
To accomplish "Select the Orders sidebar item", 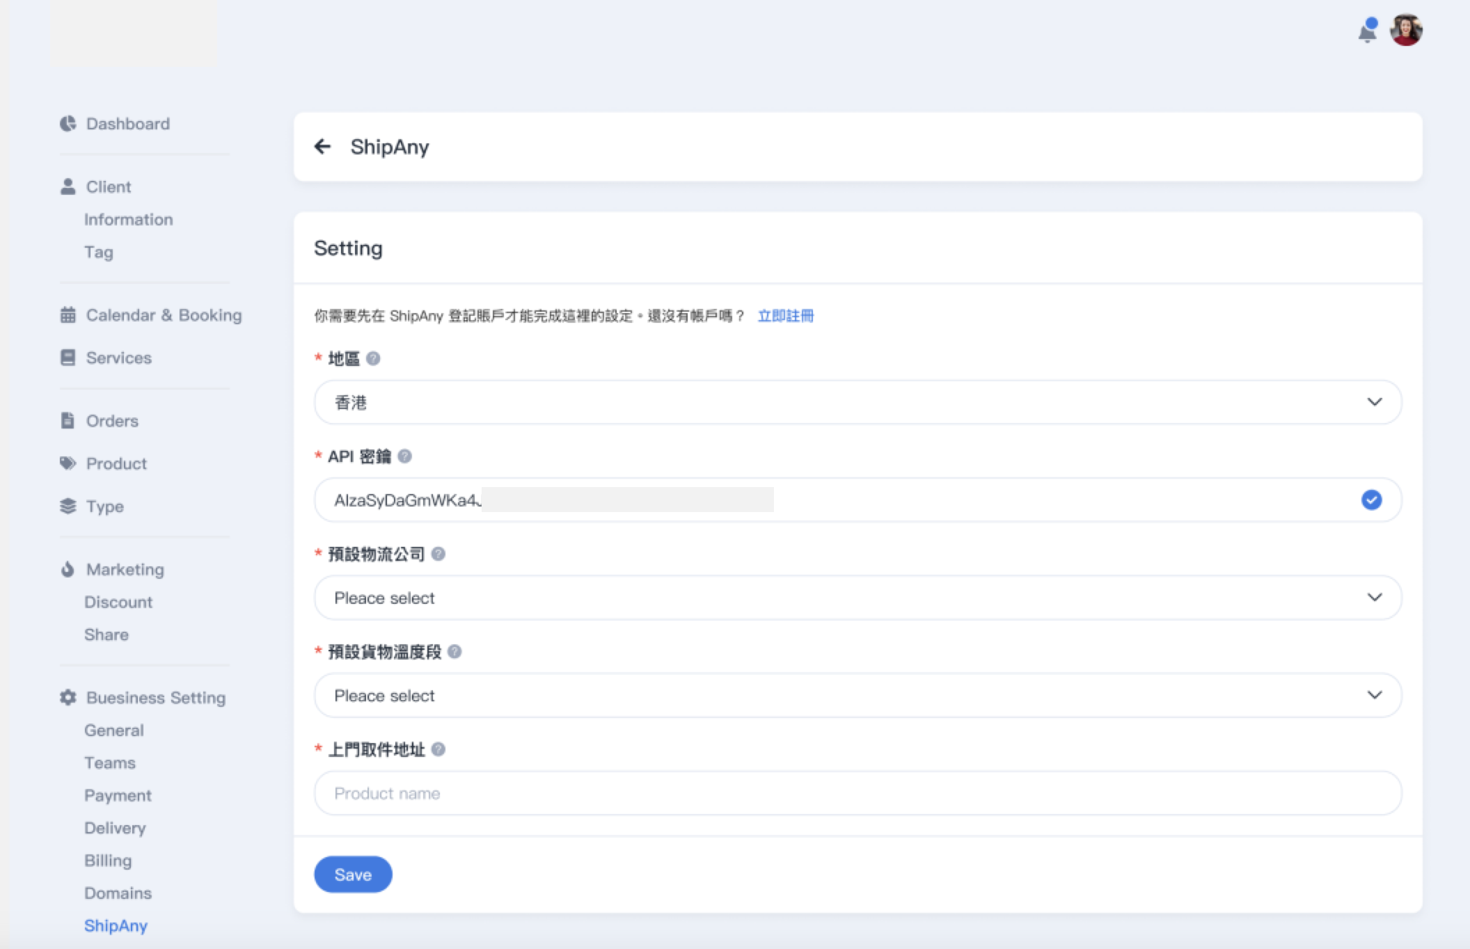I will (x=112, y=421).
